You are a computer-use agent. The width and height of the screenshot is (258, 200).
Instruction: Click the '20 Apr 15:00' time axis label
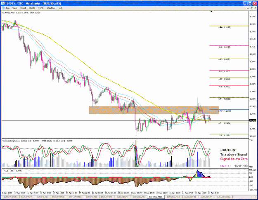pos(136,193)
